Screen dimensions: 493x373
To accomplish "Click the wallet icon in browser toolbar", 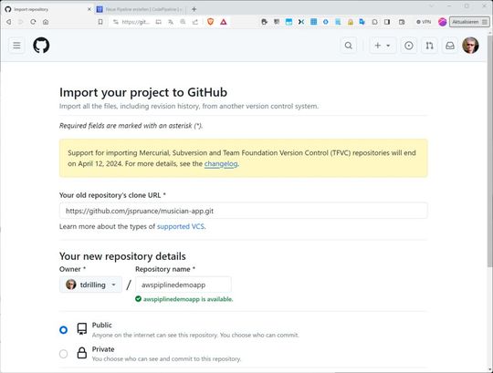I will [x=402, y=22].
